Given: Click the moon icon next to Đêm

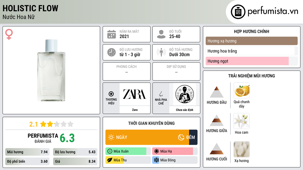Looking at the screenshot, I should (x=181, y=137).
